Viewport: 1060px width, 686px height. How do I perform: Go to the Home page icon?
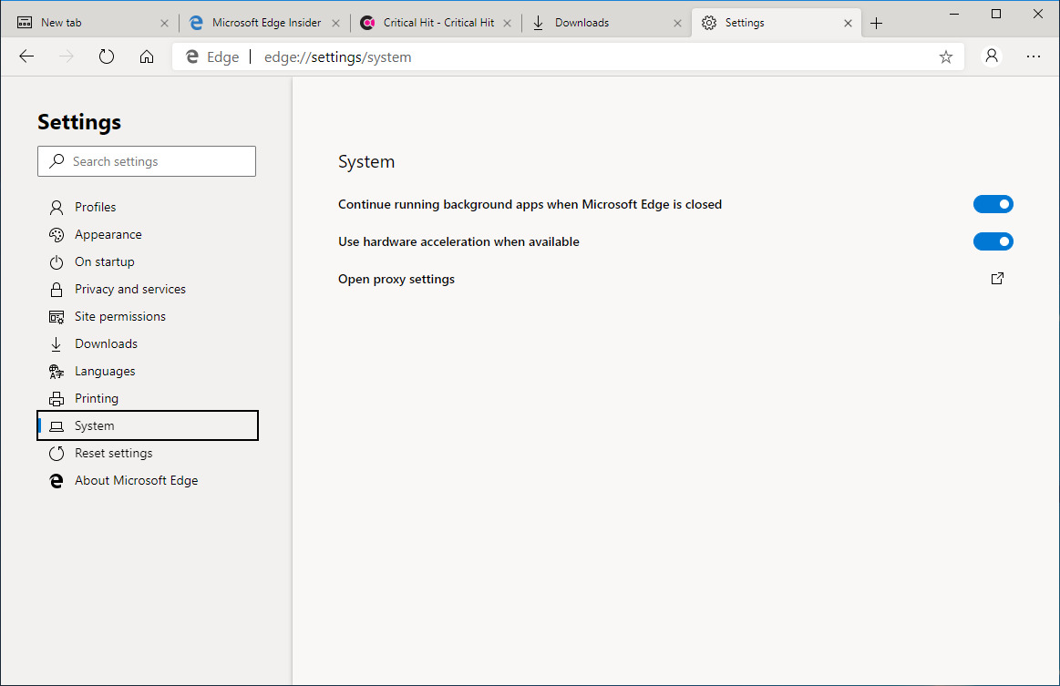pyautogui.click(x=147, y=56)
